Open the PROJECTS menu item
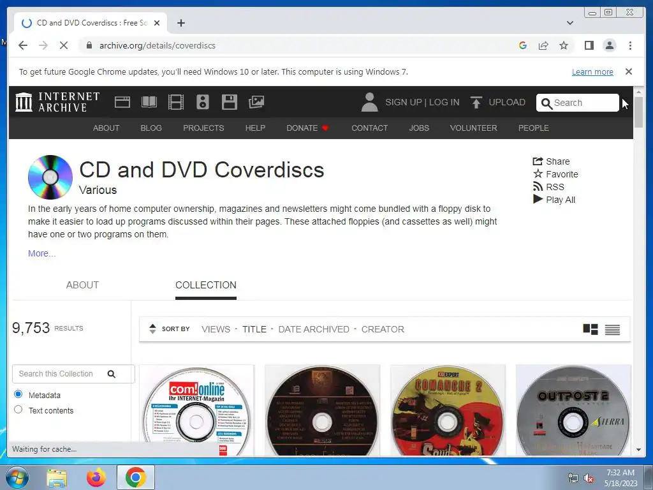Screen dimensions: 653x490 point(203,128)
